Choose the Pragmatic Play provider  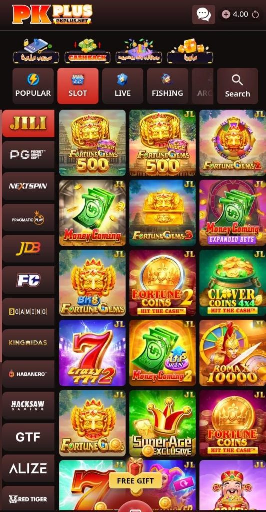click(x=28, y=218)
